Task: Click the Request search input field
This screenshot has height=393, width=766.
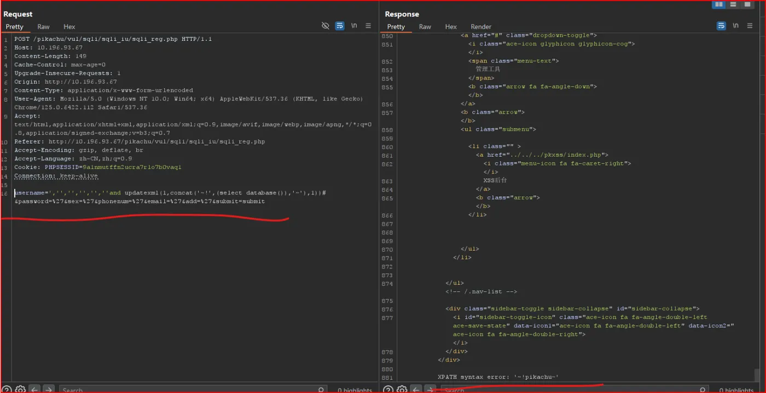Action: point(193,390)
